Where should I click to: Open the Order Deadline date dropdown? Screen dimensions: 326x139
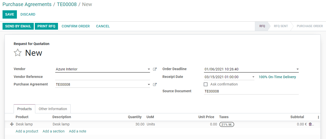(298, 69)
